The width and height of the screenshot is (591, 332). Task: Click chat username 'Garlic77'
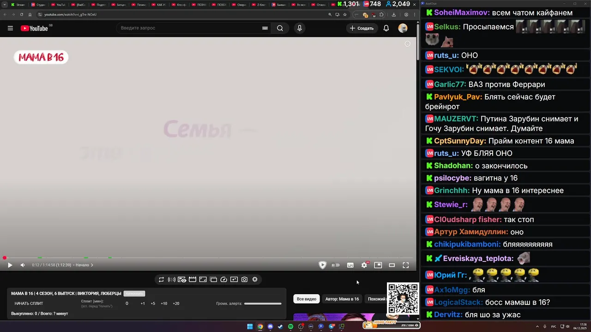450,84
